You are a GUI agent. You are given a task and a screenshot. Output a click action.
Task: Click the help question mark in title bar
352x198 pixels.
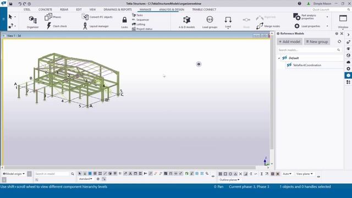(x=299, y=4)
